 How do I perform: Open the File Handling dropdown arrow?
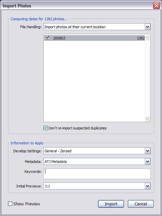147,27
